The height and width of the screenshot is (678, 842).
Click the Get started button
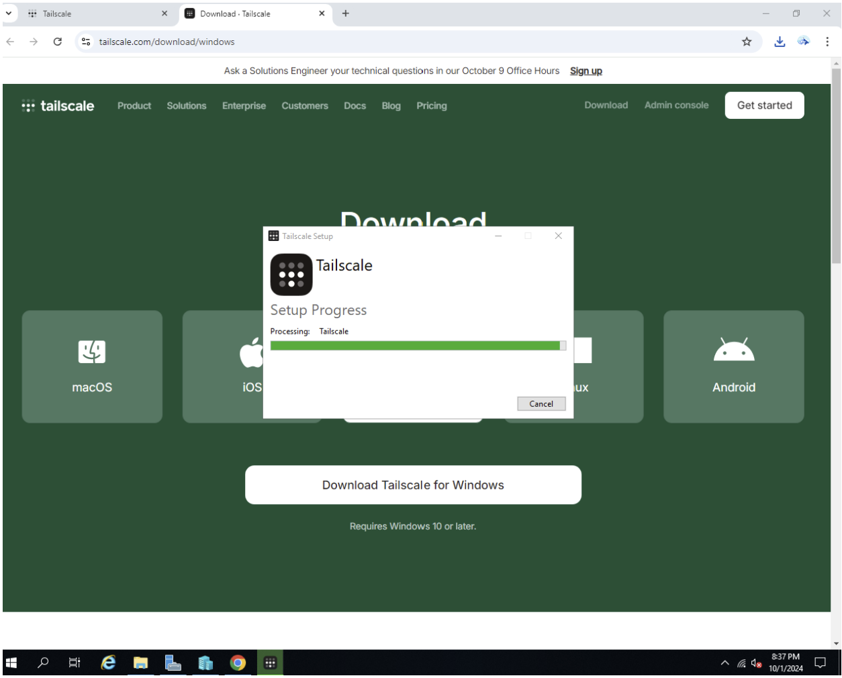(x=765, y=105)
